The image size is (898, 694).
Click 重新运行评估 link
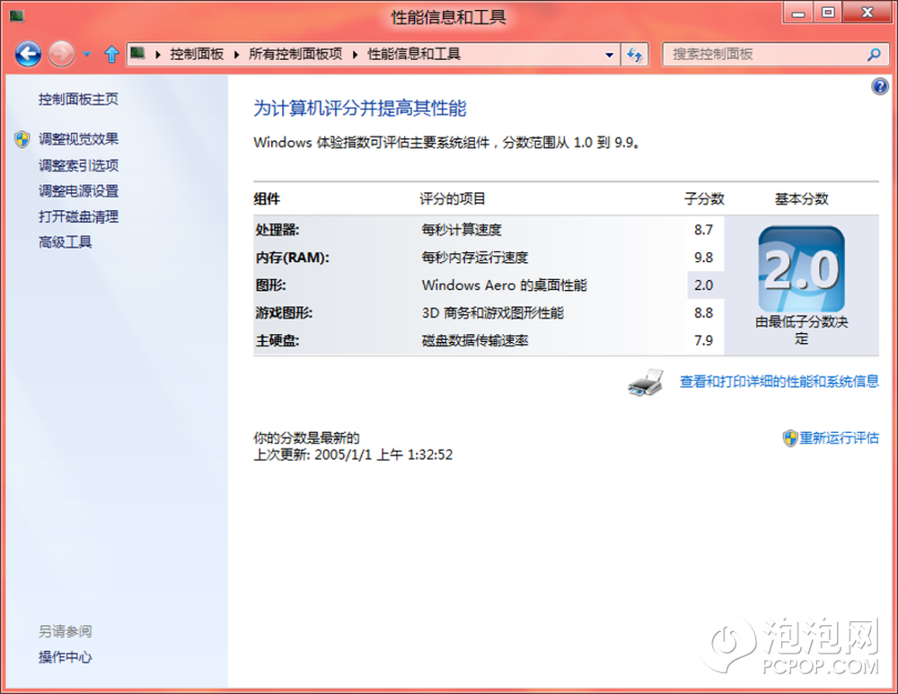click(839, 438)
